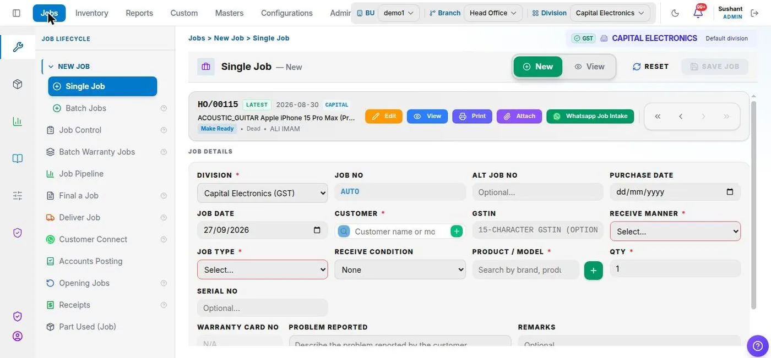The width and height of the screenshot is (771, 358).
Task: Click info icon beside Batch Jobs
Action: tap(164, 108)
